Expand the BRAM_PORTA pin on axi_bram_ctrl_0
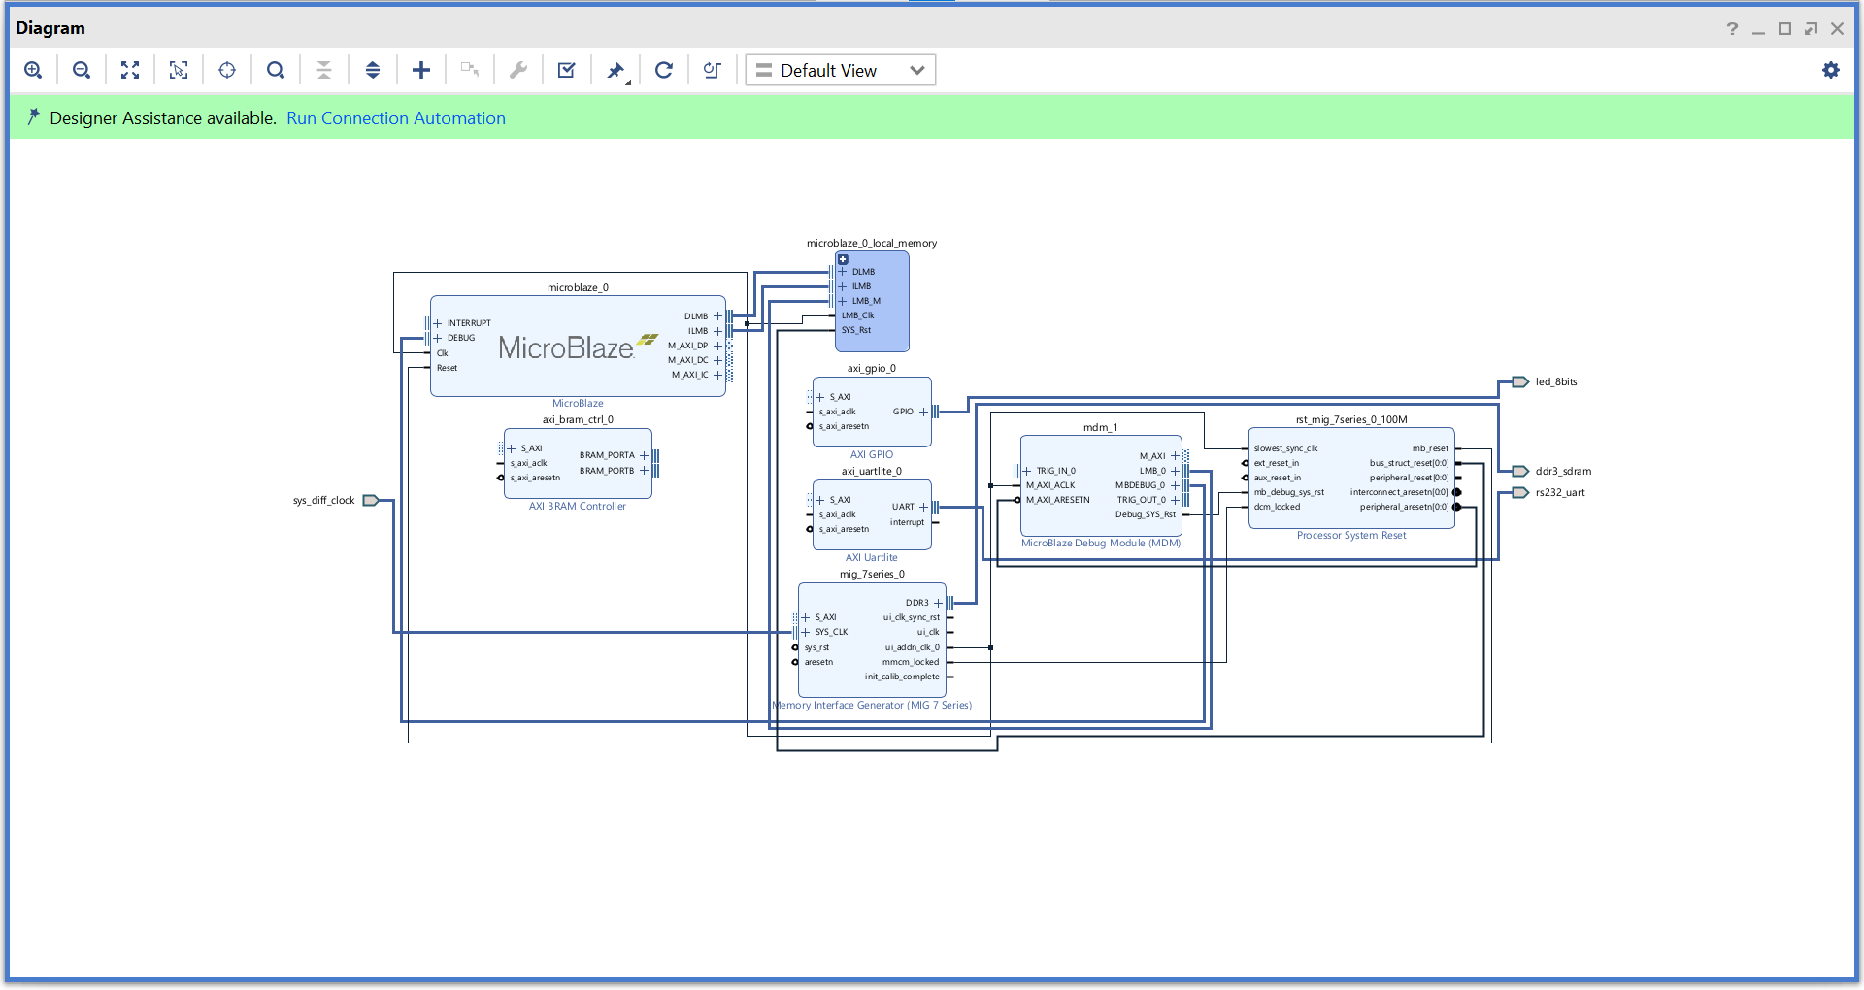1864x990 pixels. (x=644, y=455)
